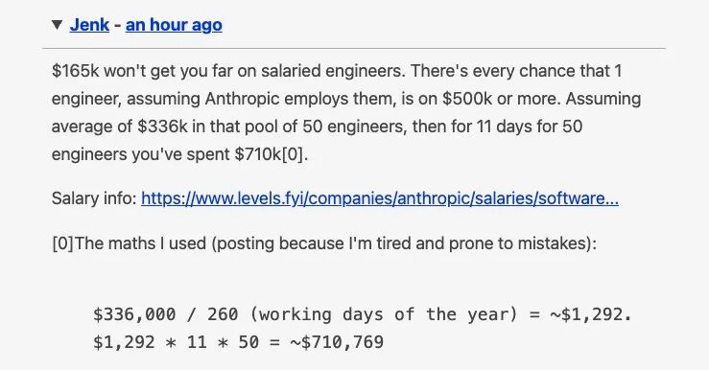
Task: Click the ~$1,292. result in the code block
Action: (x=590, y=314)
